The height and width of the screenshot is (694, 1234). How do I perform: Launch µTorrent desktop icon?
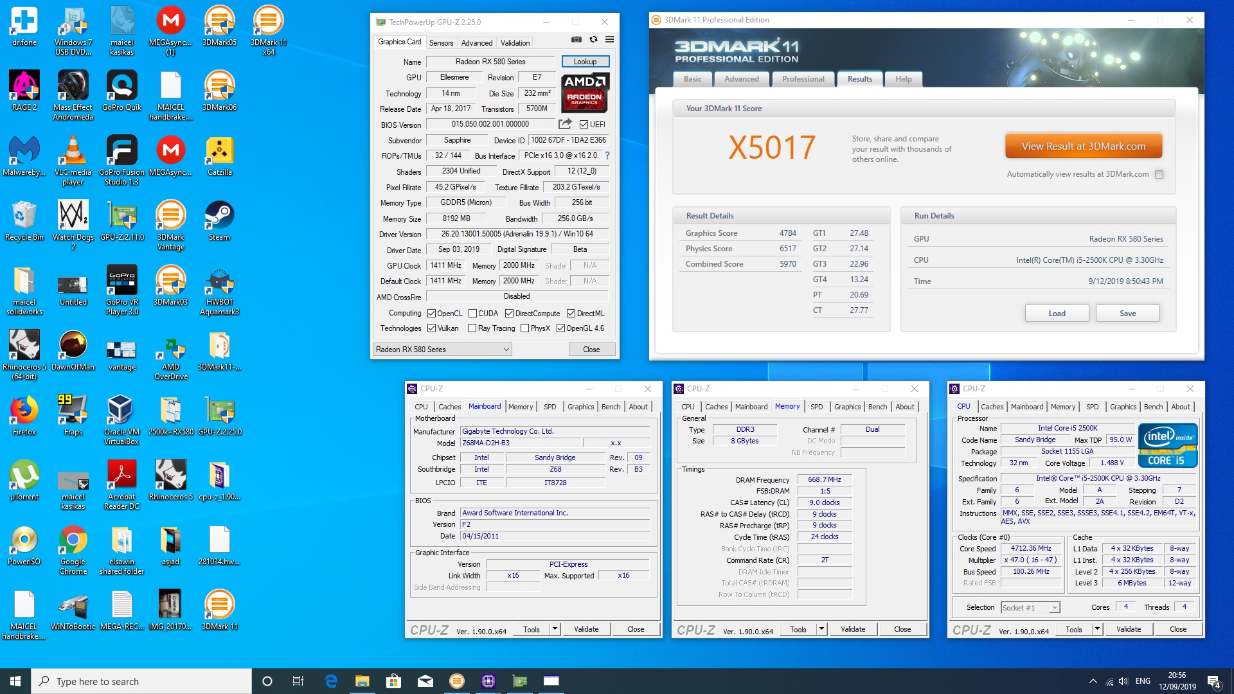point(24,480)
